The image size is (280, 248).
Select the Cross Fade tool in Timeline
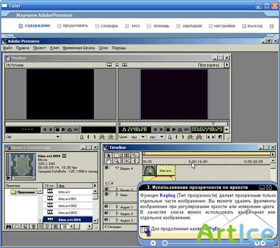coord(127,161)
